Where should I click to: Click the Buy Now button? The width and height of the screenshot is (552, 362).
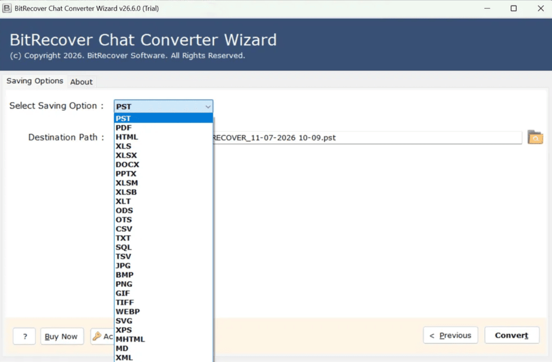(61, 336)
